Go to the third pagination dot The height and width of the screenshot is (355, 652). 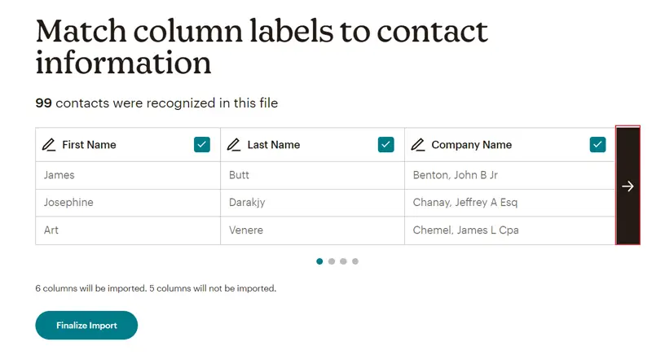point(343,261)
